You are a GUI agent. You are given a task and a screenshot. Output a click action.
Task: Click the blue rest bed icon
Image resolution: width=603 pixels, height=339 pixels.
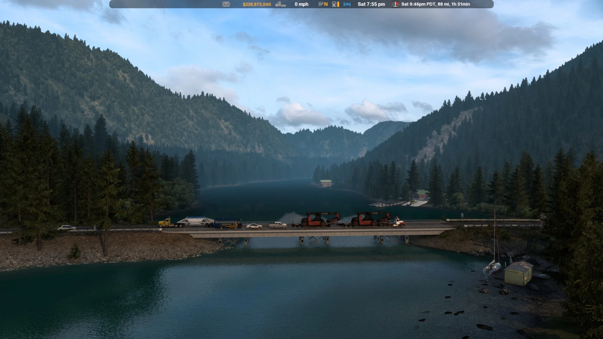click(x=347, y=4)
